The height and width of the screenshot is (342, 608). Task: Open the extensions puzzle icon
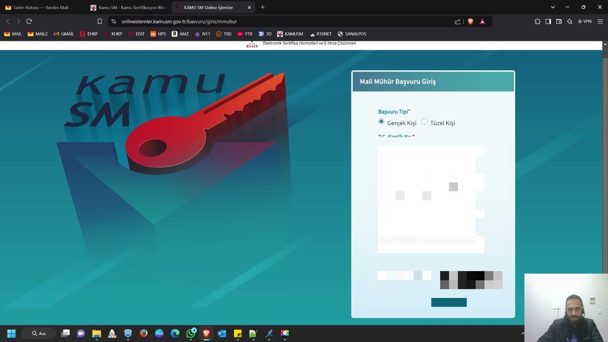pos(537,21)
